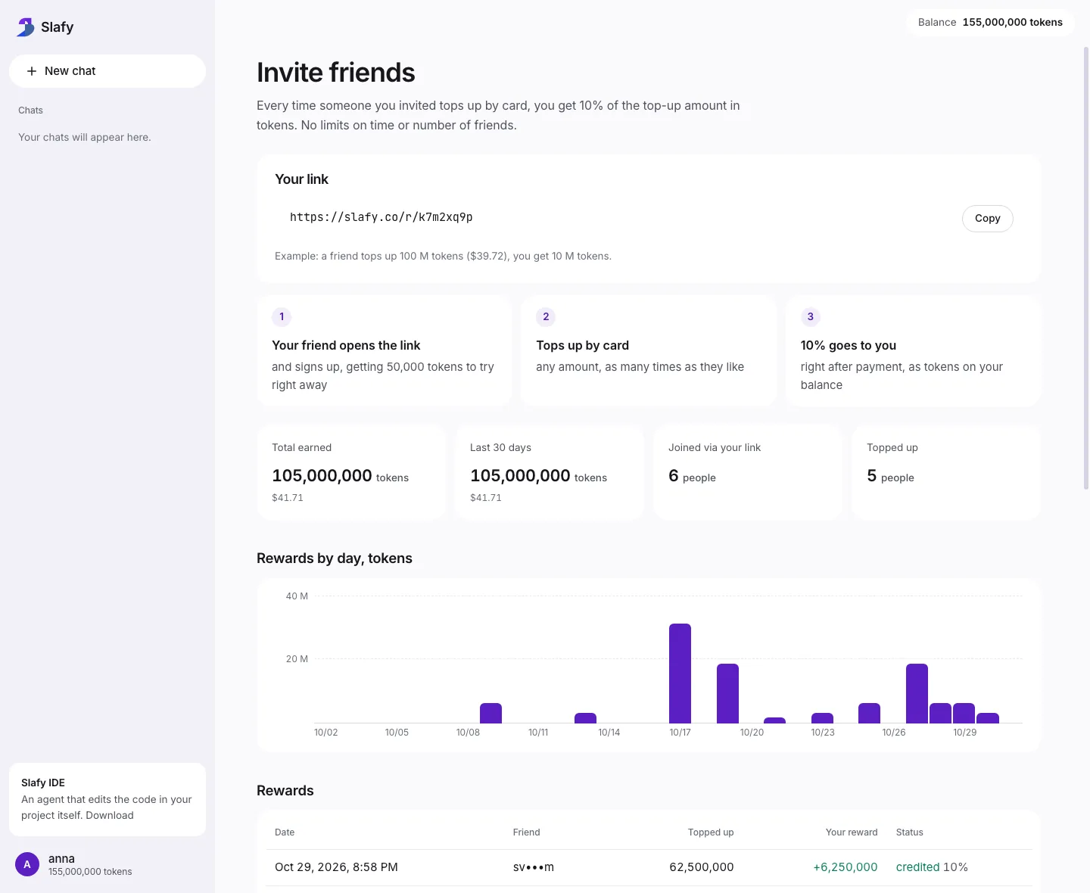1090x893 pixels.
Task: Click the "Invite friends" heading
Action: tap(336, 73)
